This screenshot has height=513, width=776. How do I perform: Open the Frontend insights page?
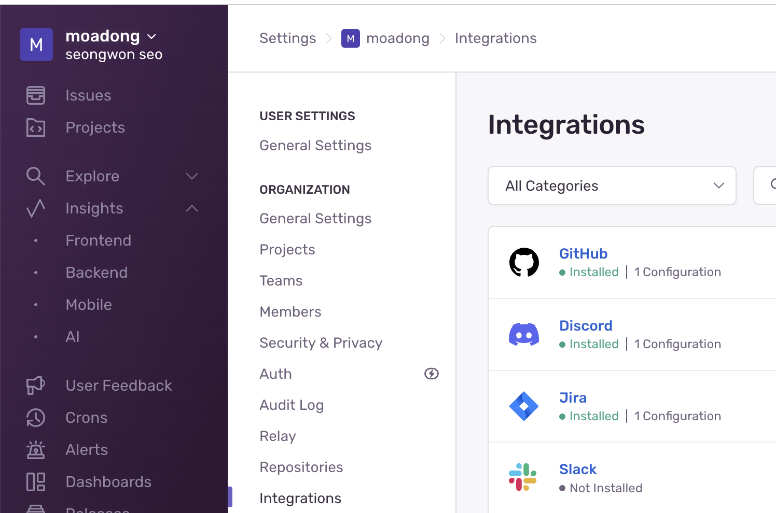pos(99,240)
